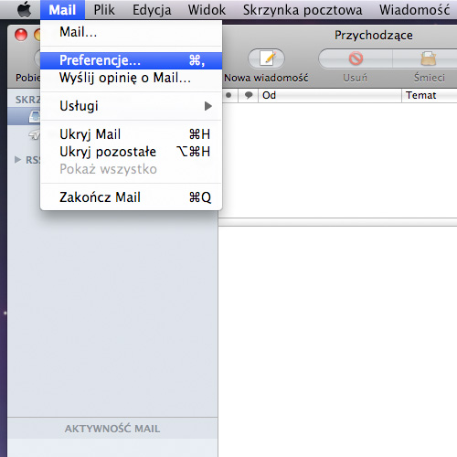
Task: Choose the Mail… about item
Action: pyautogui.click(x=131, y=32)
